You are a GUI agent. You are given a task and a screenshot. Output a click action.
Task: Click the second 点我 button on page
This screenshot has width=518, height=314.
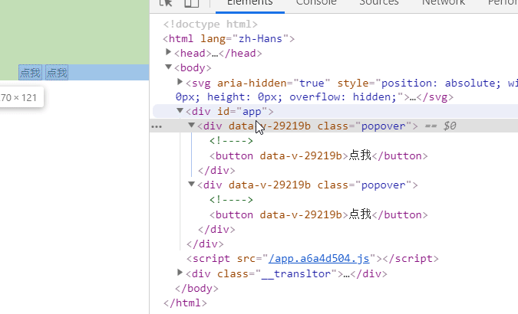pos(57,73)
